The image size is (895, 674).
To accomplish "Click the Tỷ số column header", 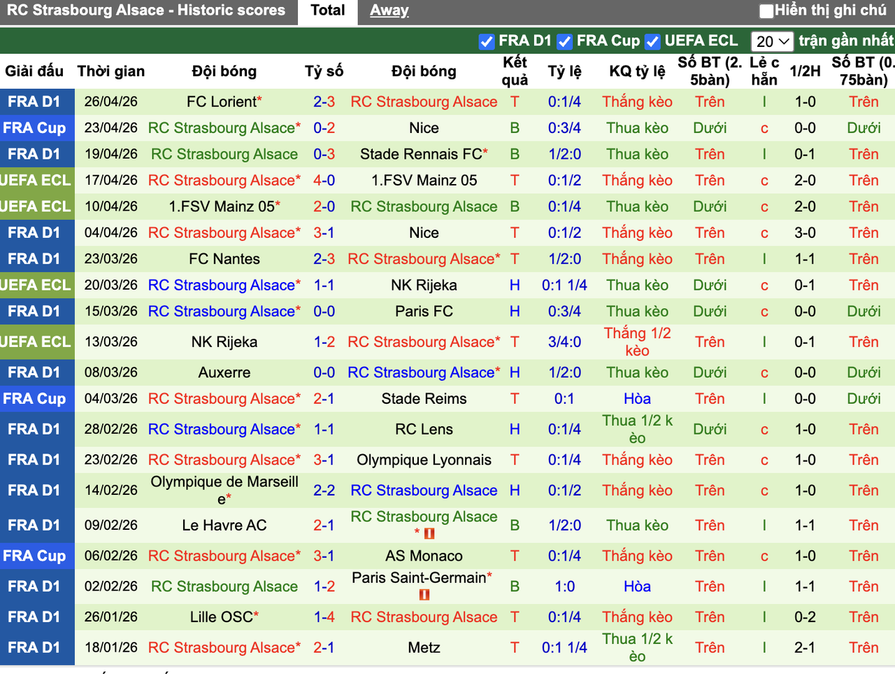I will click(324, 71).
